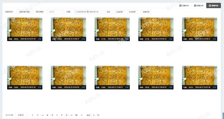This screenshot has height=119, width=224.
Task: Open the 设备分布 device distribution tab
Action: pos(185,5)
